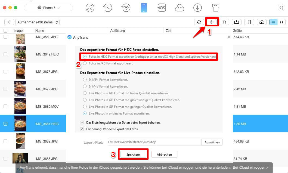Refresh the photo list

(199, 22)
